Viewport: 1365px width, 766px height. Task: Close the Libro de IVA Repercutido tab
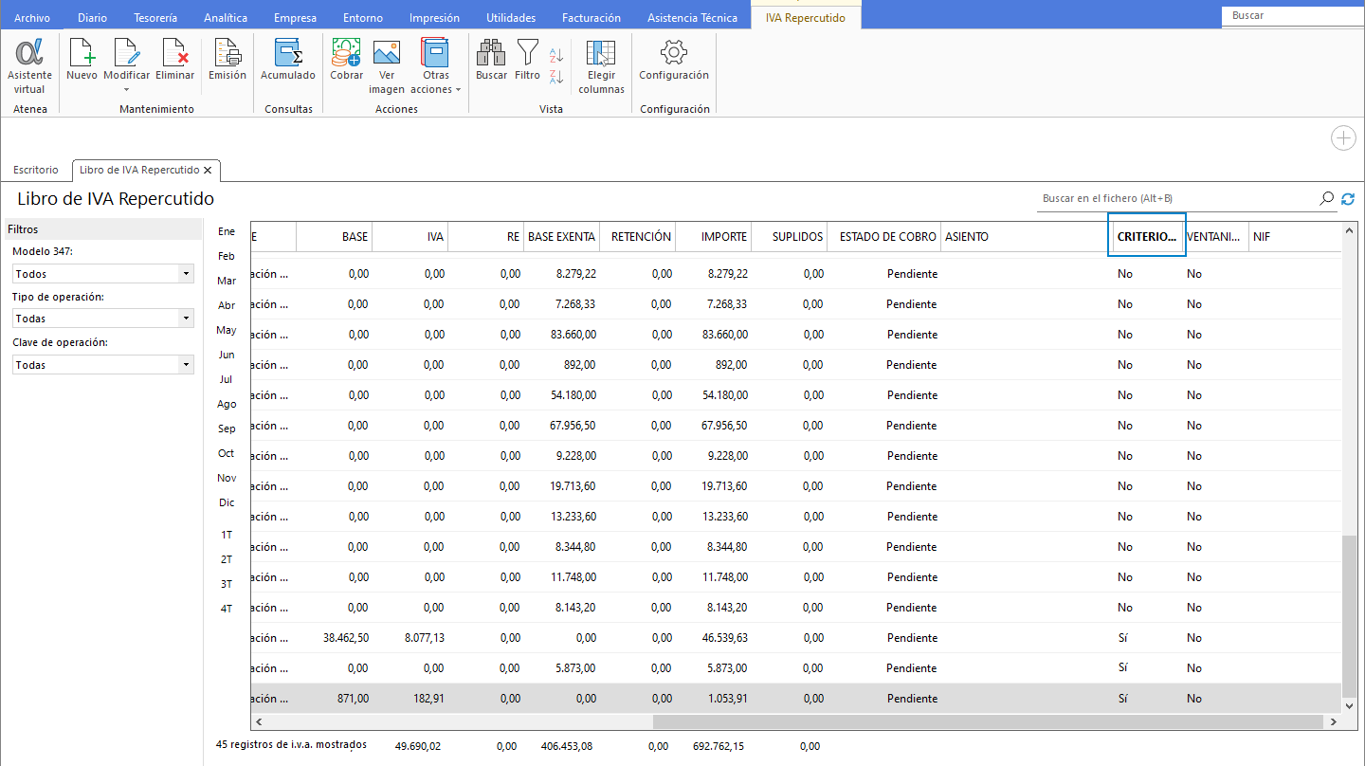click(208, 171)
